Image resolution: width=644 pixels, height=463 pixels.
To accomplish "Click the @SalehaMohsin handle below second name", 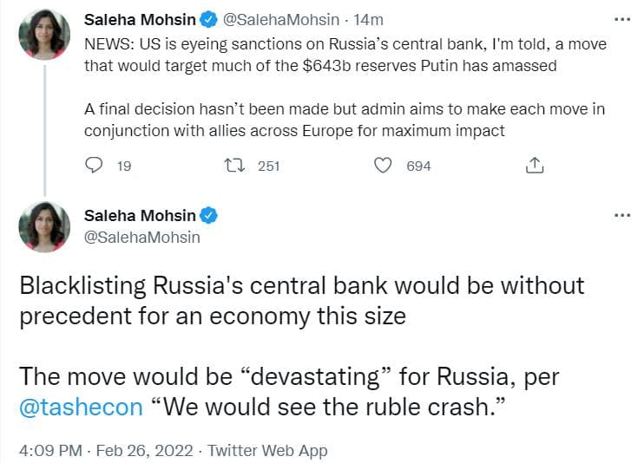I will pos(142,237).
